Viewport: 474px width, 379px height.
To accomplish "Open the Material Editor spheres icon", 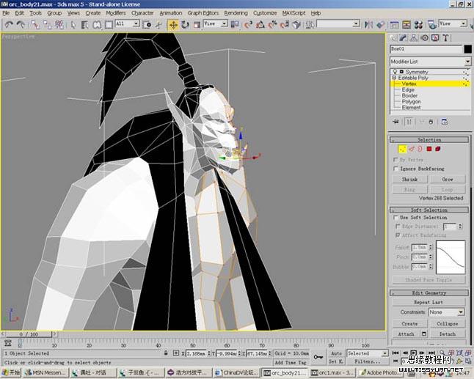I will [x=418, y=25].
